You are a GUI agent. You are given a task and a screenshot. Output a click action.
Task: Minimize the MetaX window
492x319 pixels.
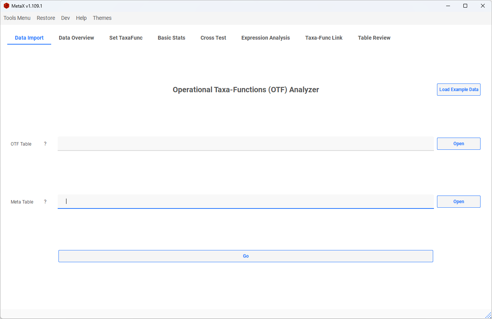(448, 6)
